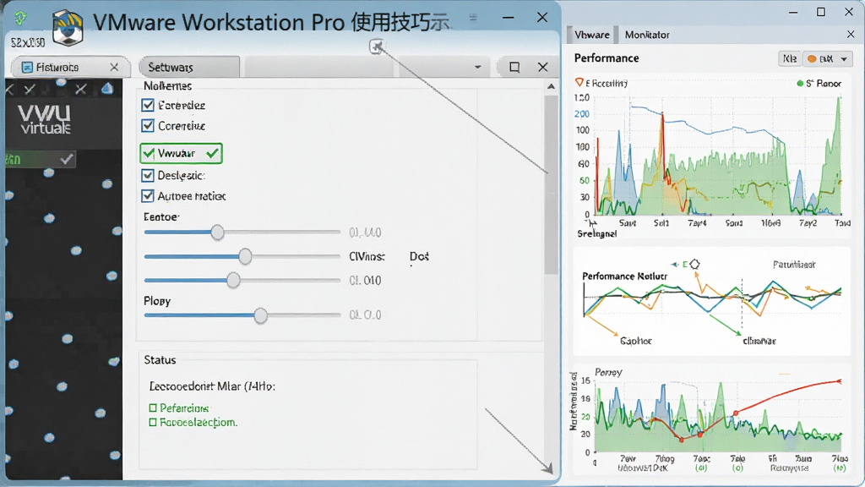Open the small menu icon beside the title text

coord(473,18)
